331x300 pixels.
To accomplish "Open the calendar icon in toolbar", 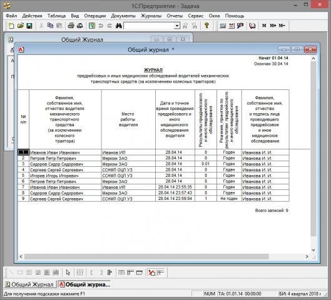I will pyautogui.click(x=232, y=26).
